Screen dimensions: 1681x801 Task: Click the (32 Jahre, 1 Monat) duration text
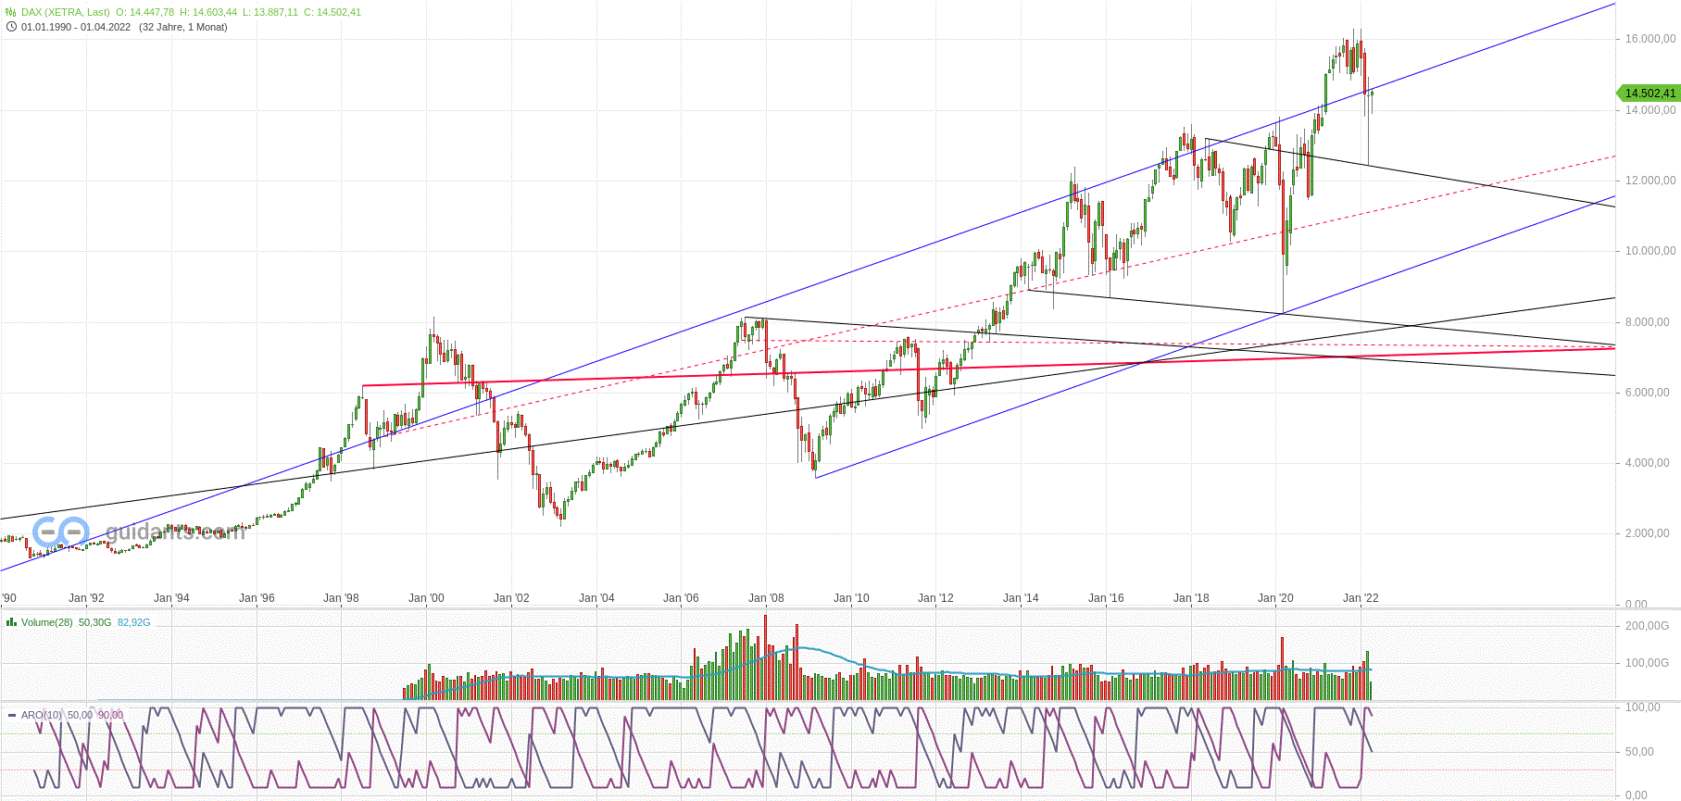pyautogui.click(x=183, y=27)
